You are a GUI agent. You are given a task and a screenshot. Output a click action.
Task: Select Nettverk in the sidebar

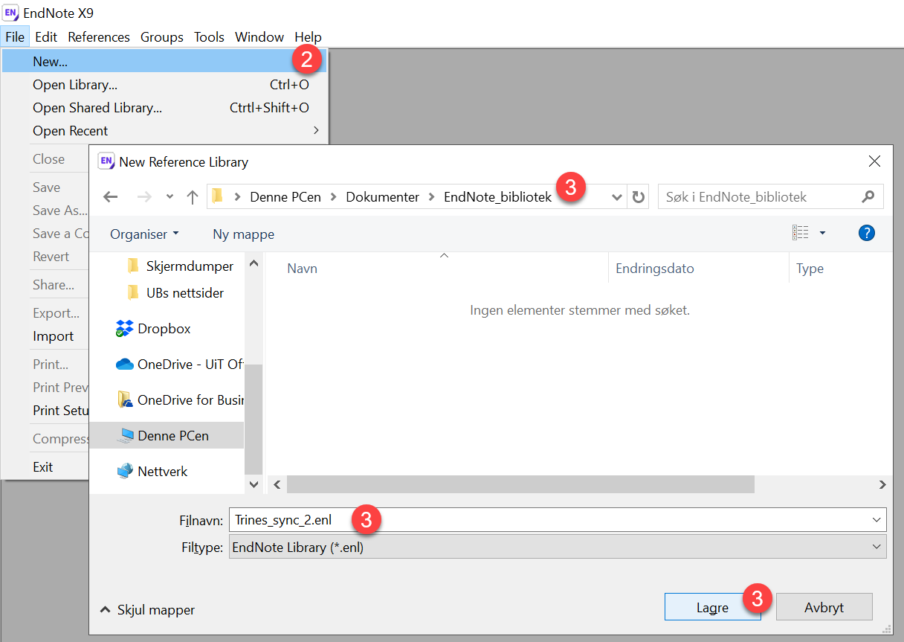(x=162, y=472)
